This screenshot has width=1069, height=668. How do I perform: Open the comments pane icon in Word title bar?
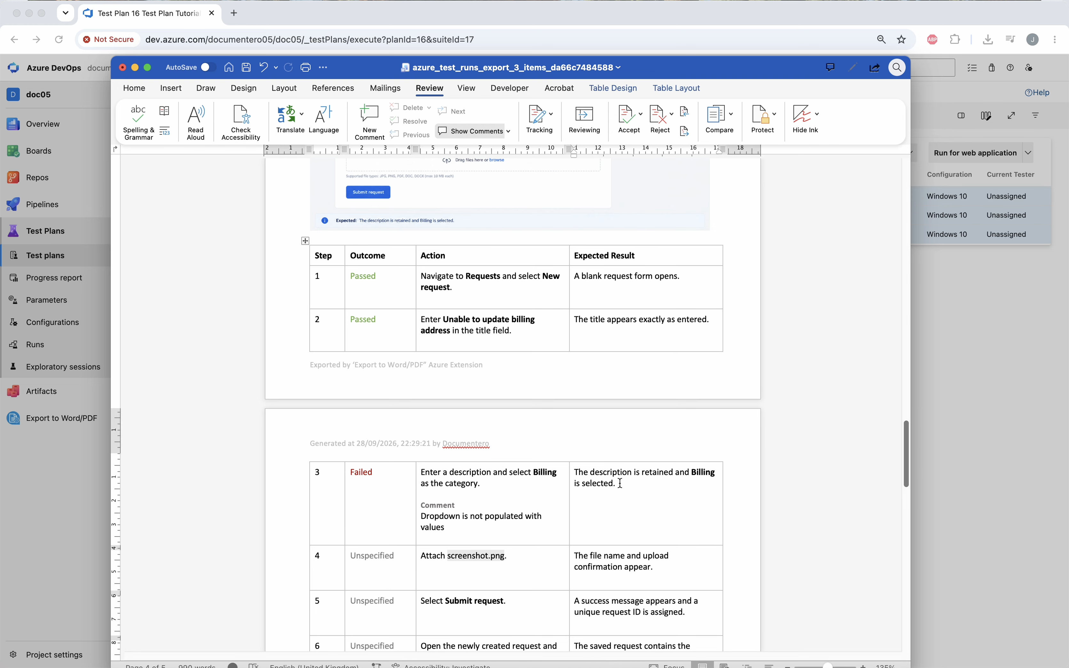pyautogui.click(x=830, y=67)
